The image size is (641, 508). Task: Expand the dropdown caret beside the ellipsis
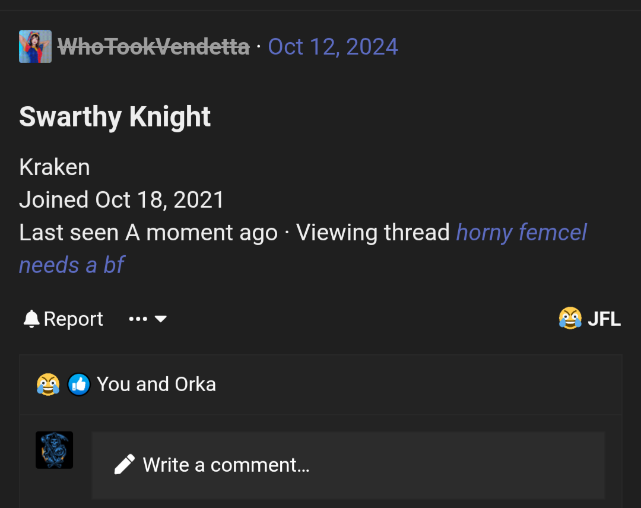click(x=161, y=319)
